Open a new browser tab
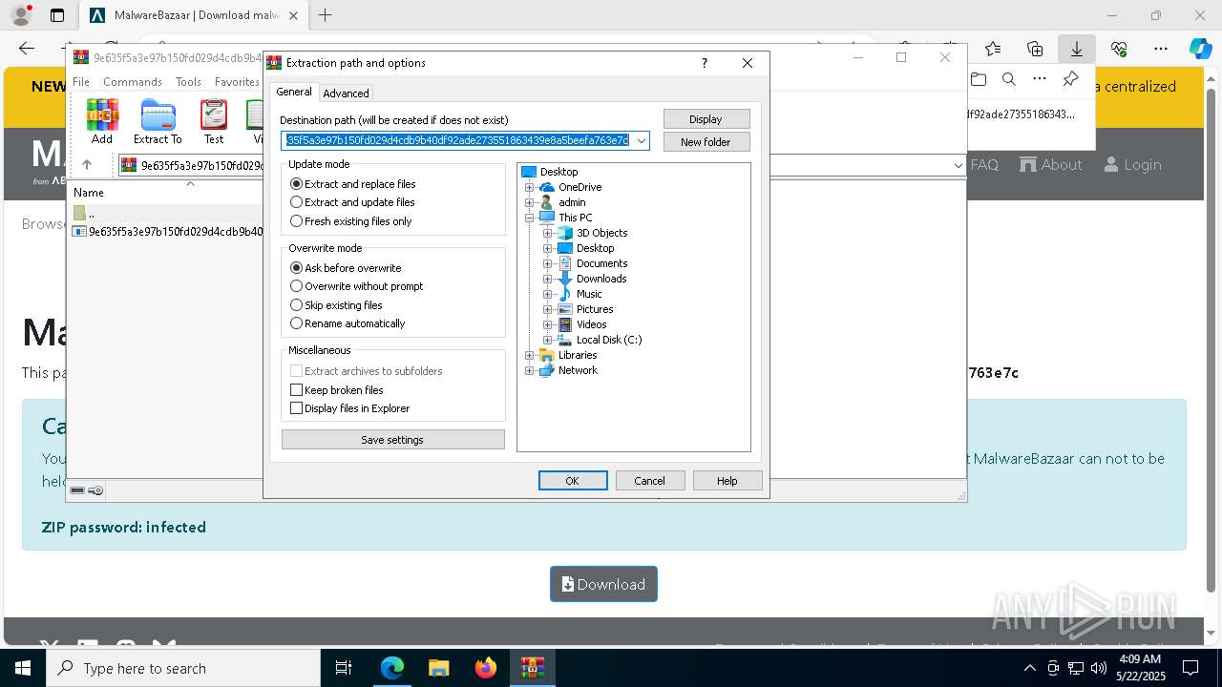 pyautogui.click(x=325, y=15)
